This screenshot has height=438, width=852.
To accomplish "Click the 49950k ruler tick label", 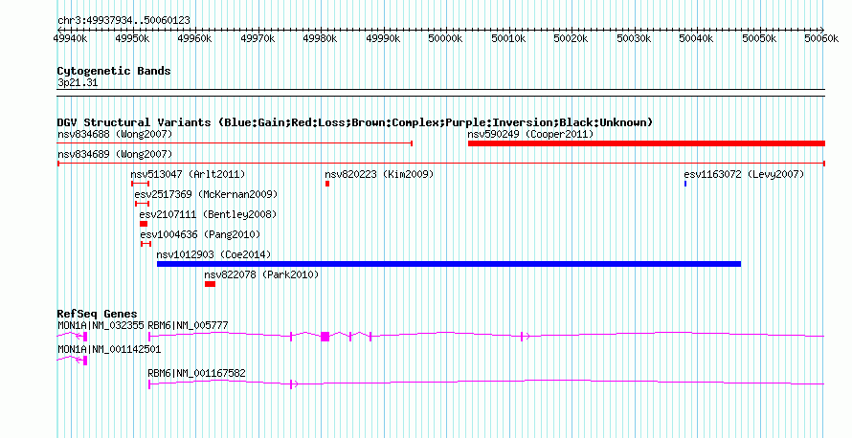I will pyautogui.click(x=132, y=38).
